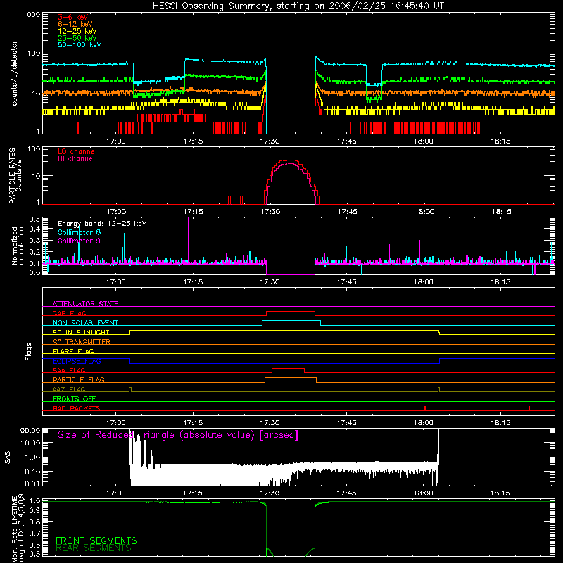Click the counts/s/detector axis label
The image size is (563, 563).
[x=15, y=73]
